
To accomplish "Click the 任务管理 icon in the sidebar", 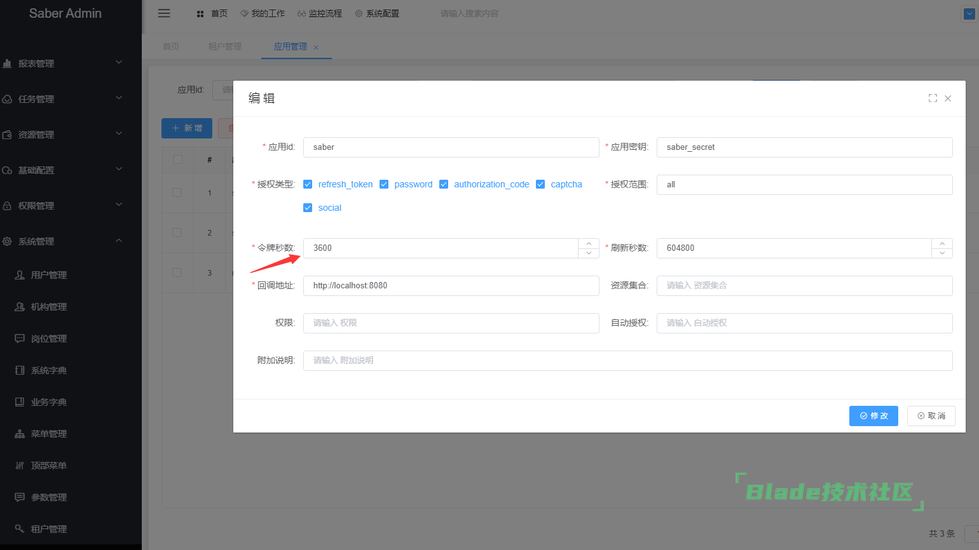I will click(x=8, y=99).
